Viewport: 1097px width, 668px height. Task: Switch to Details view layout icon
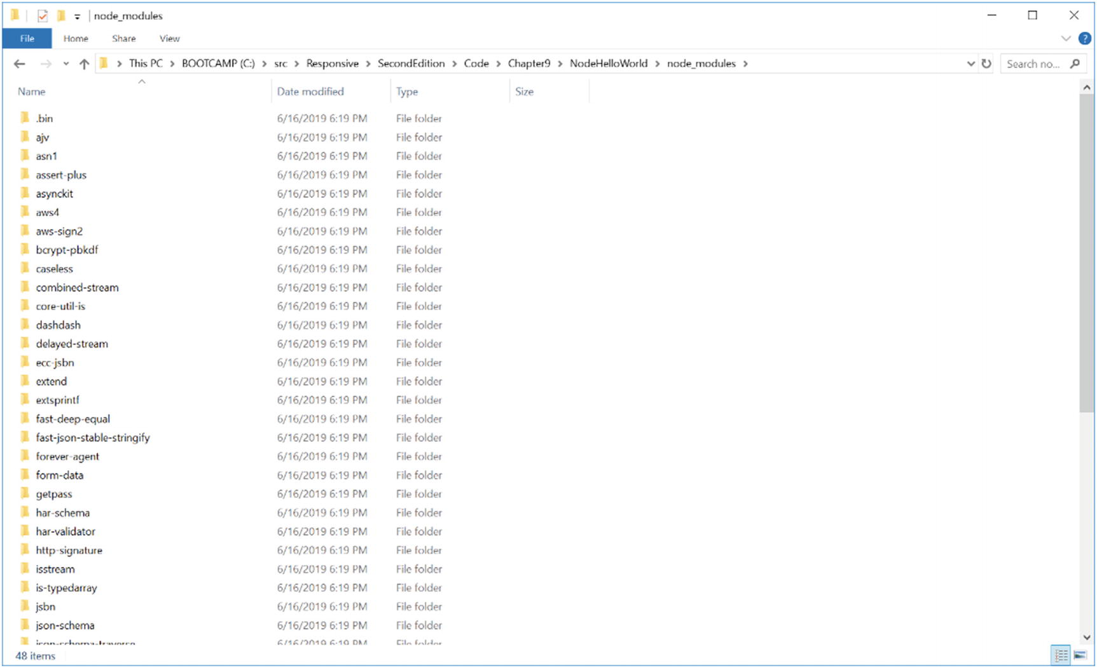(x=1061, y=655)
